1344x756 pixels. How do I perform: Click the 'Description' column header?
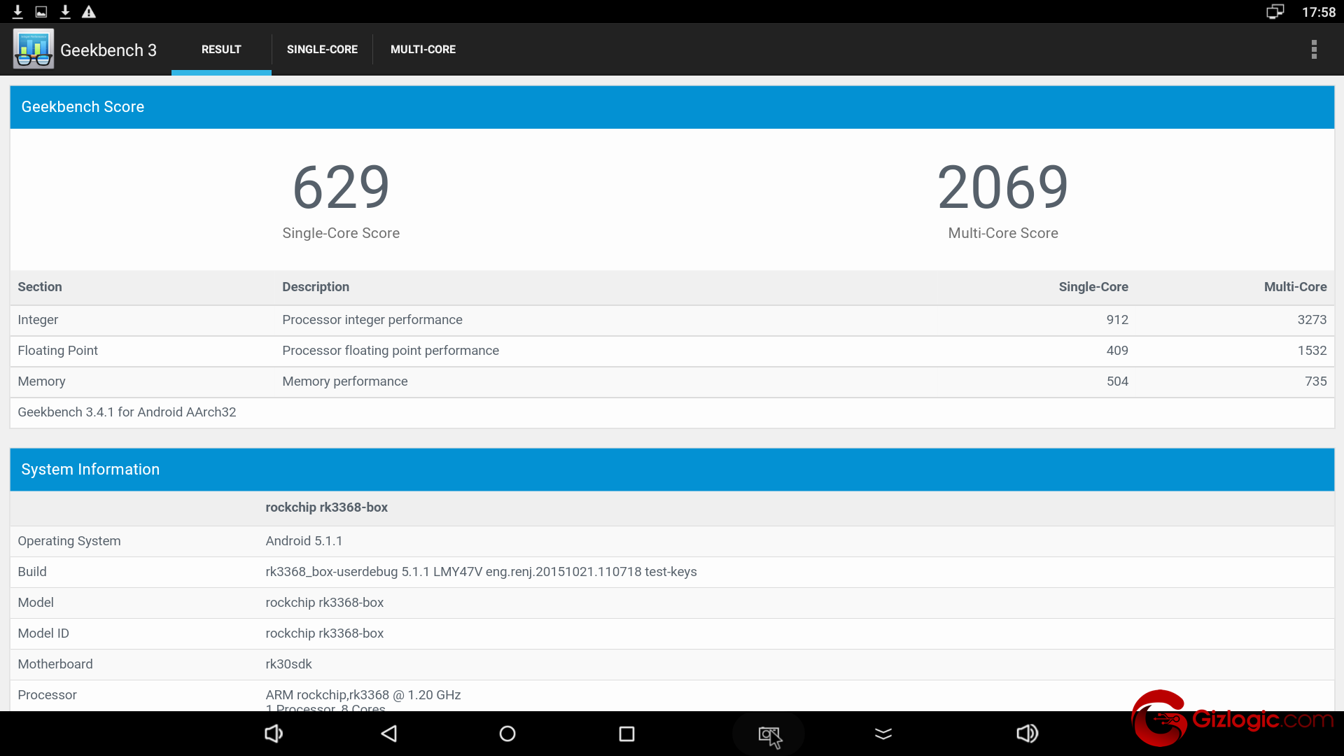click(315, 287)
